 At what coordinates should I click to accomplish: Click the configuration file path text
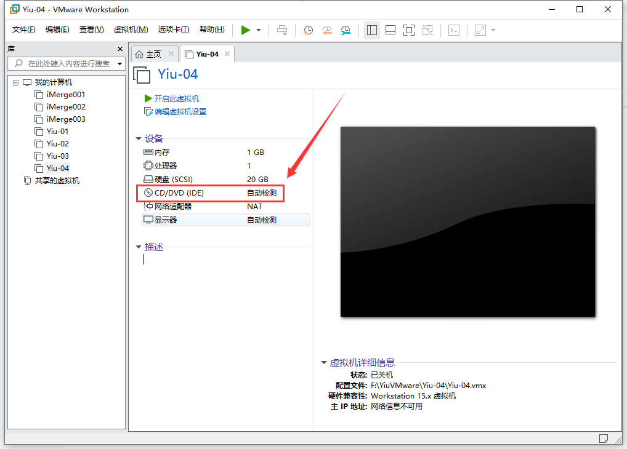[428, 386]
